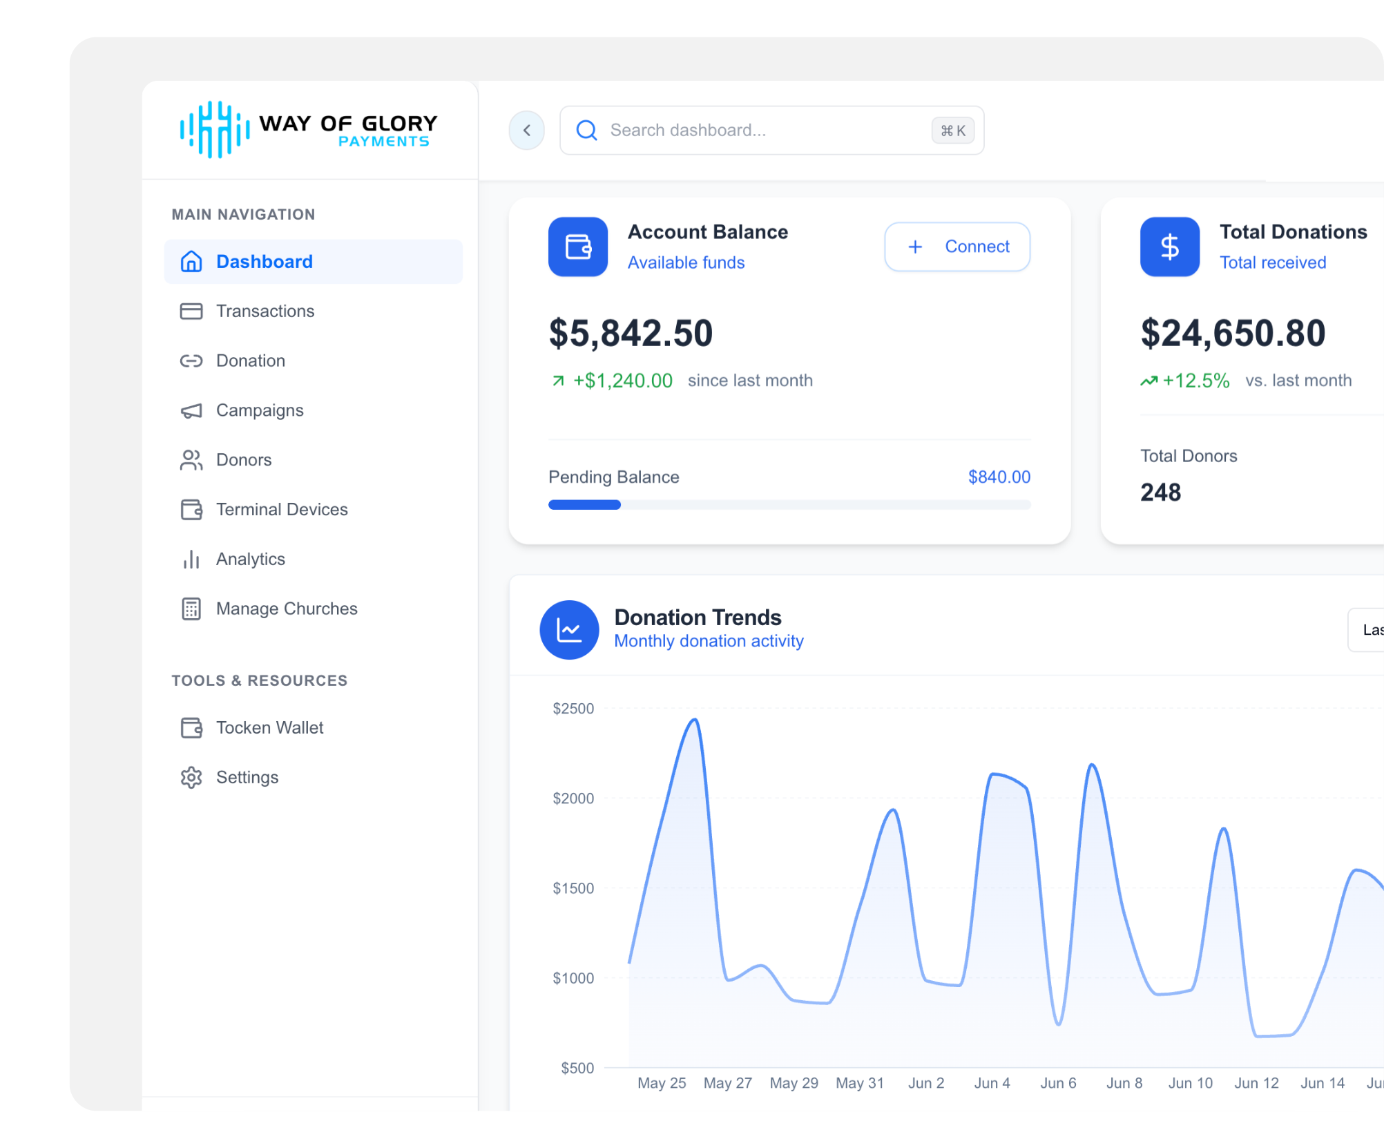Click the Pending Balance progress bar
Viewport: 1384px width, 1148px height.
click(789, 505)
